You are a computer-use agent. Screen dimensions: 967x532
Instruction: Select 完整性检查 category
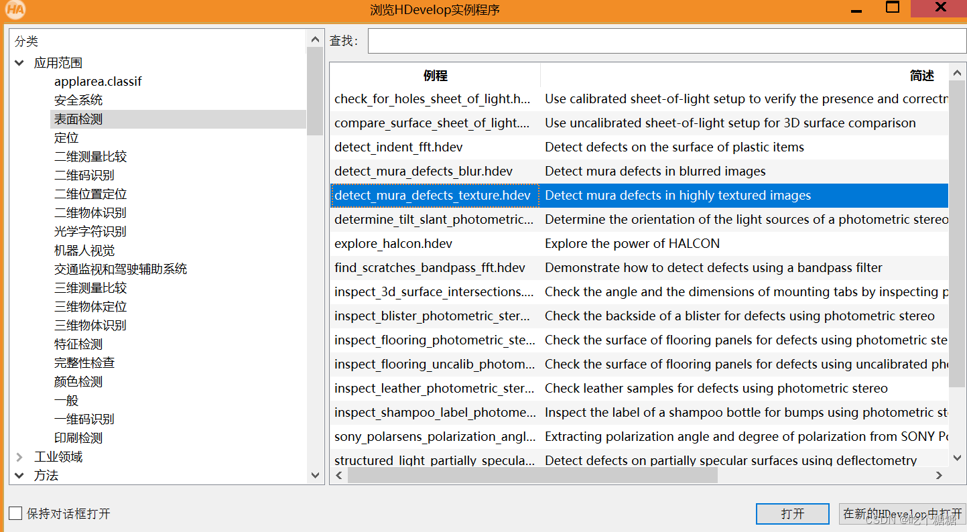click(84, 363)
